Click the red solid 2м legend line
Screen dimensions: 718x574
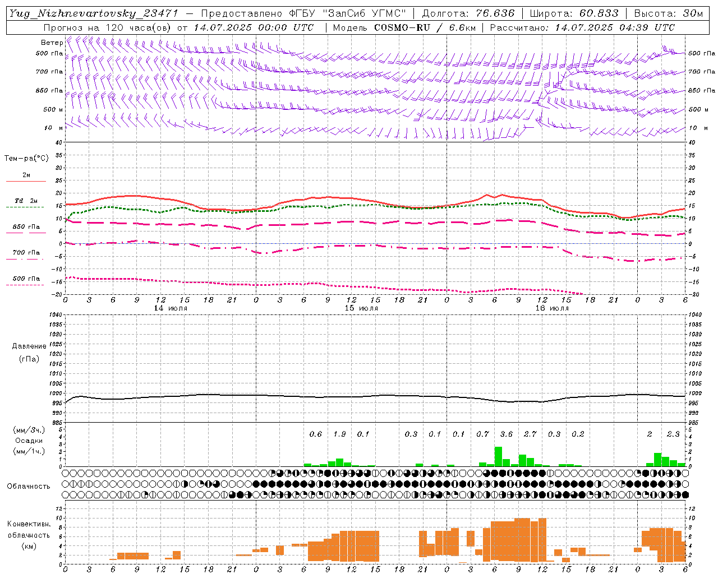(x=25, y=181)
